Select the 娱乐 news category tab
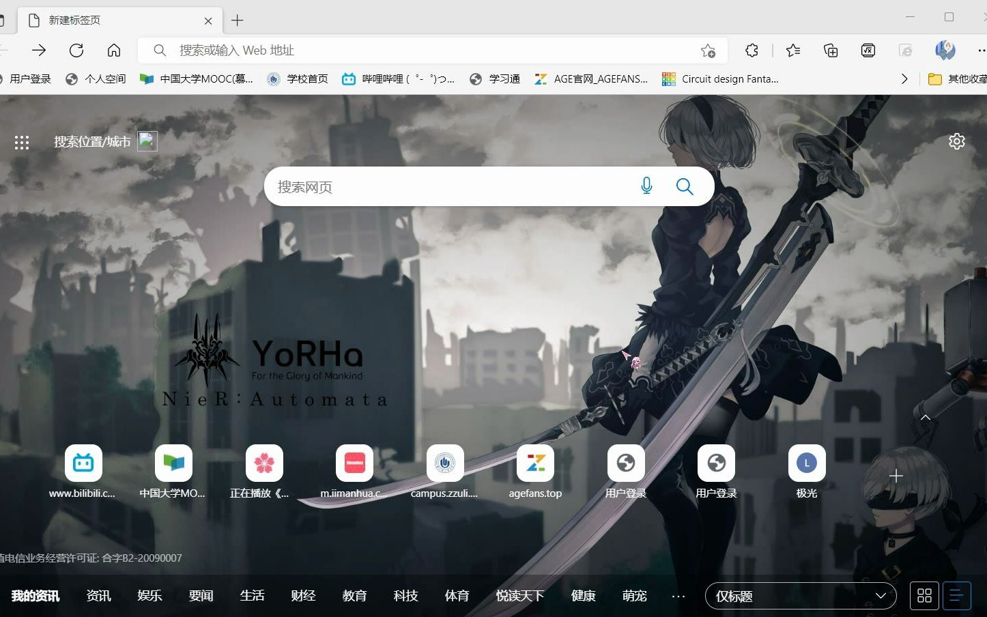Viewport: 987px width, 617px height. pos(149,595)
